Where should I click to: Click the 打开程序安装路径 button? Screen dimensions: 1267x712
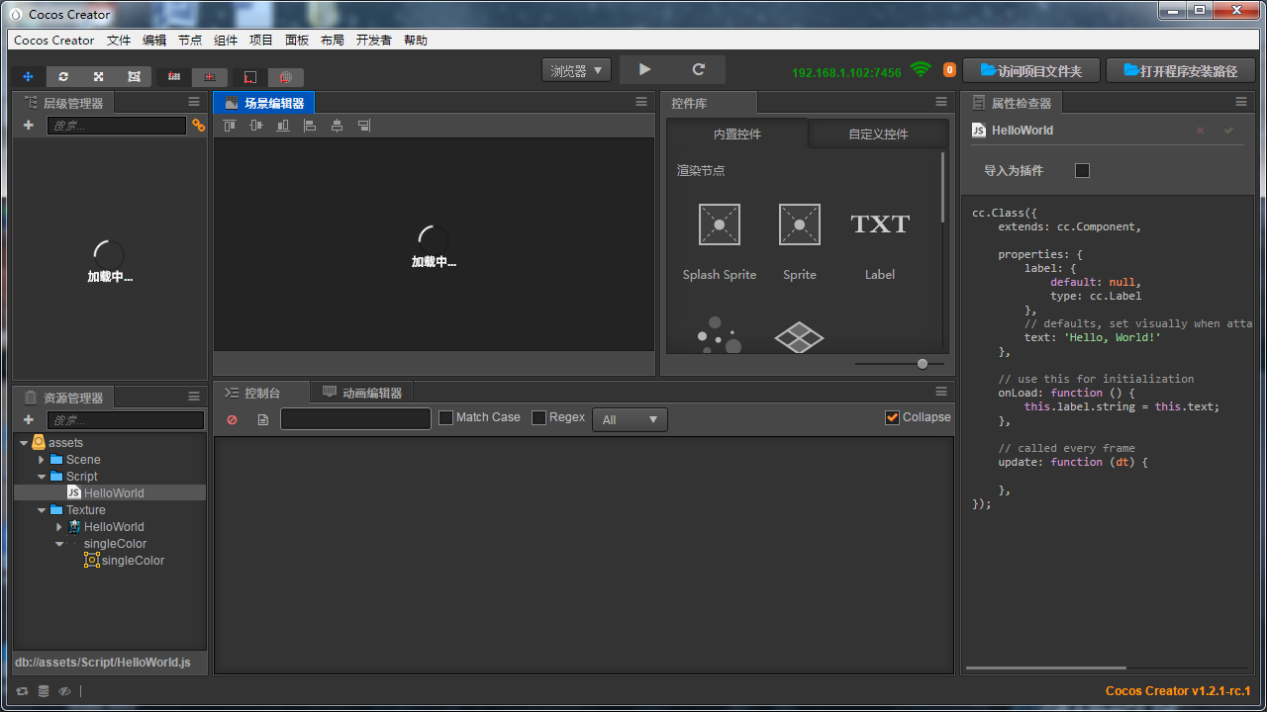click(x=1181, y=70)
